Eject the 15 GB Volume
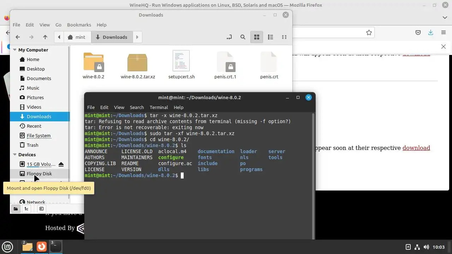This screenshot has height=254, width=452. [x=61, y=164]
